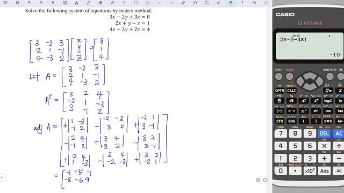Screen dimensions: 344x193
Task: Select the Eraser tool
Action: pyautogui.click(x=101, y=3)
